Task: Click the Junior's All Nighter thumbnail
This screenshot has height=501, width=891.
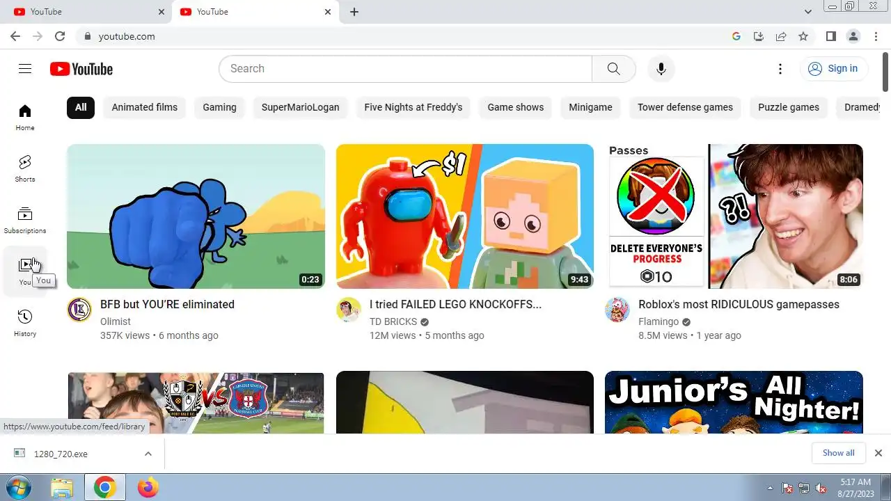Action: 734,402
